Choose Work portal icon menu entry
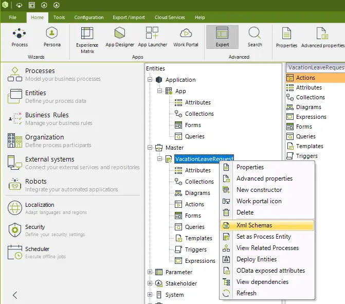The image size is (345, 304). pos(267,201)
